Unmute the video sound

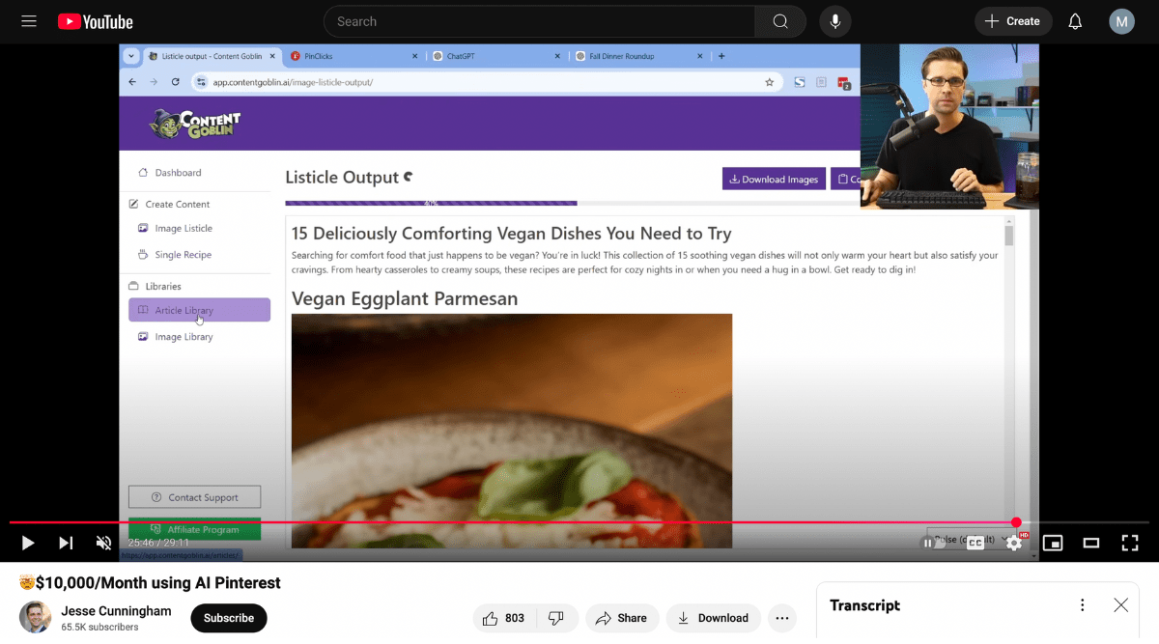click(x=104, y=543)
